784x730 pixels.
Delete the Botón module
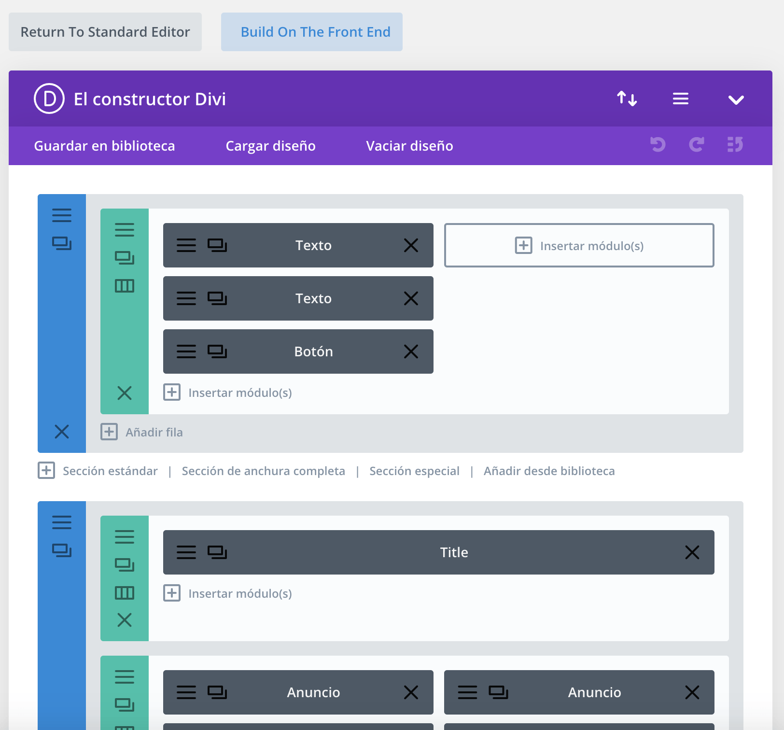coord(411,351)
